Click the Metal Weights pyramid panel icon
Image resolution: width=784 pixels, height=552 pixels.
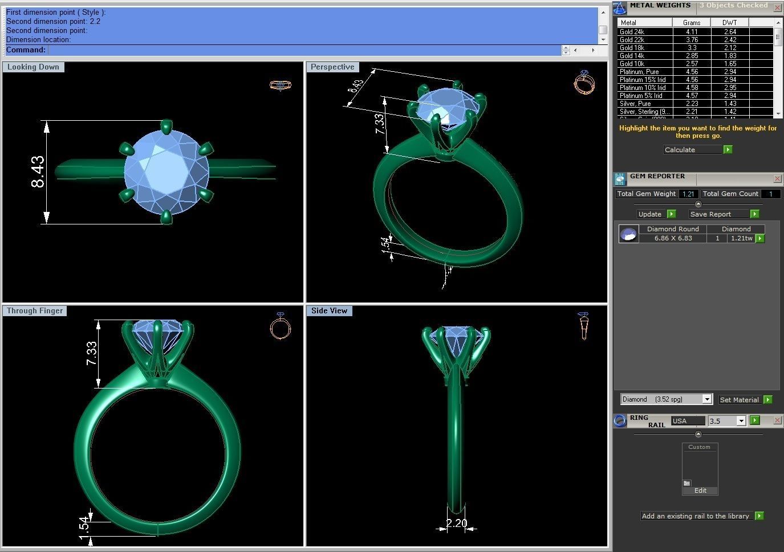620,8
